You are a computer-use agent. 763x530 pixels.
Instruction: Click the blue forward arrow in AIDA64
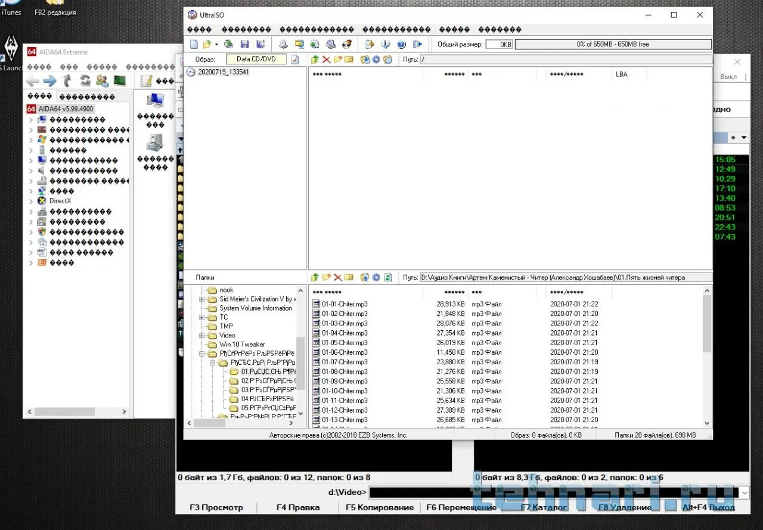coord(49,80)
